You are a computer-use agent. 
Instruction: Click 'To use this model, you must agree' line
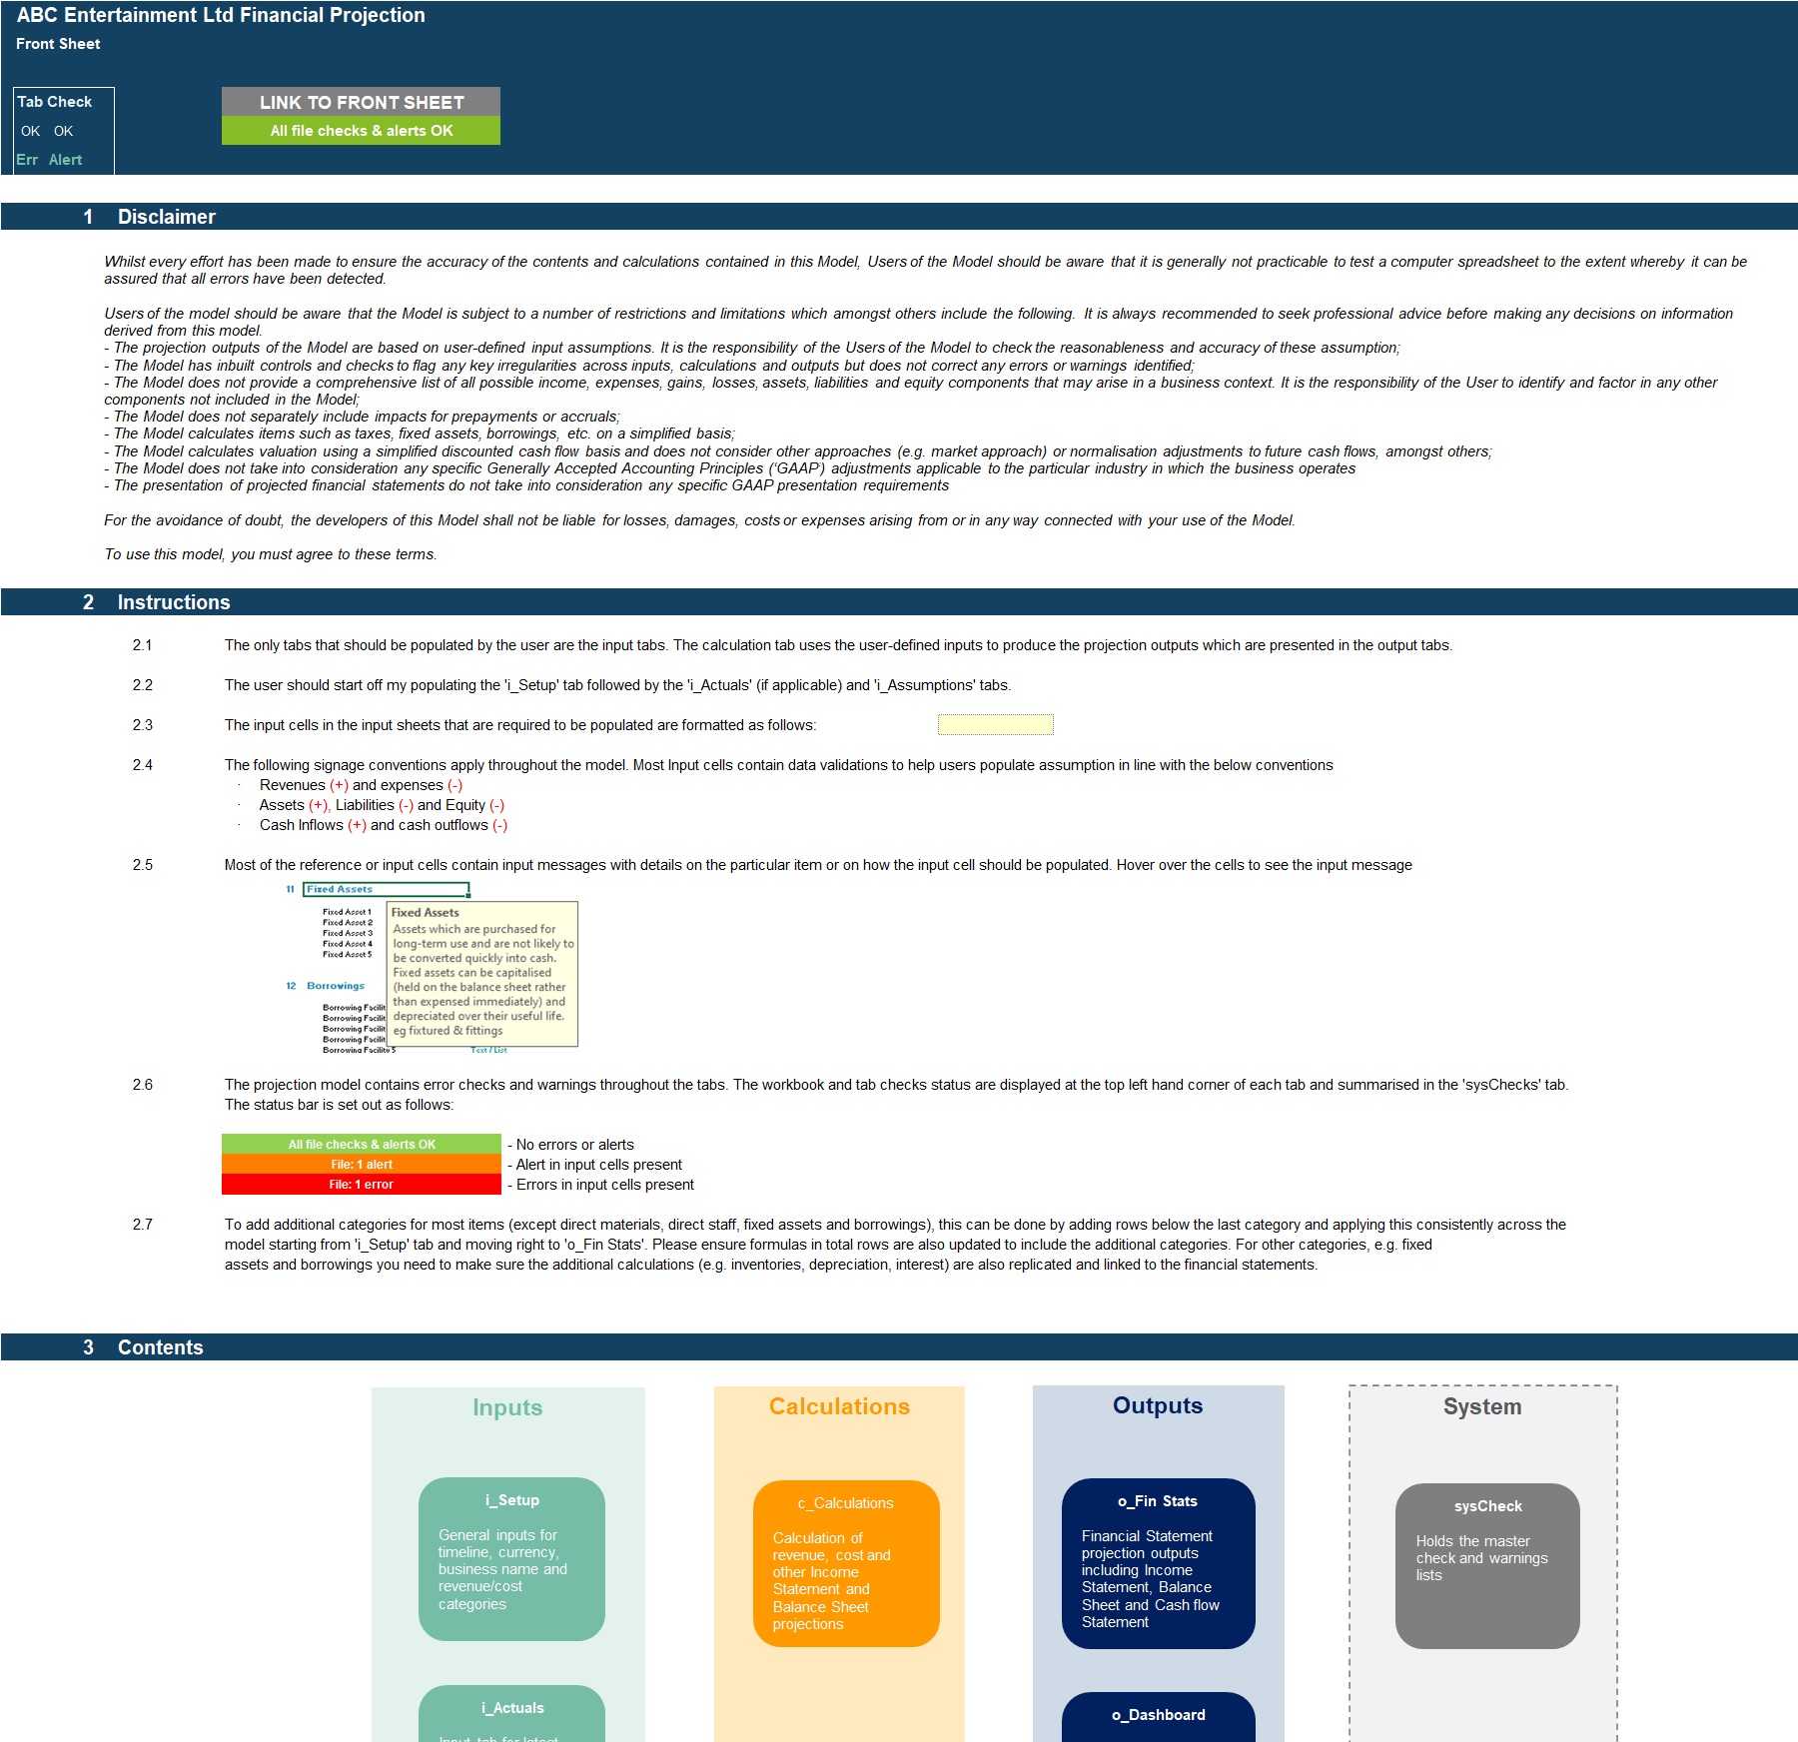coord(271,554)
